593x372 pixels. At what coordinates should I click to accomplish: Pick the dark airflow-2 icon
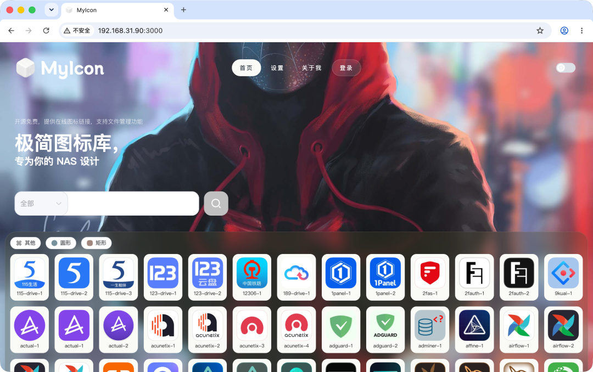pos(563,330)
